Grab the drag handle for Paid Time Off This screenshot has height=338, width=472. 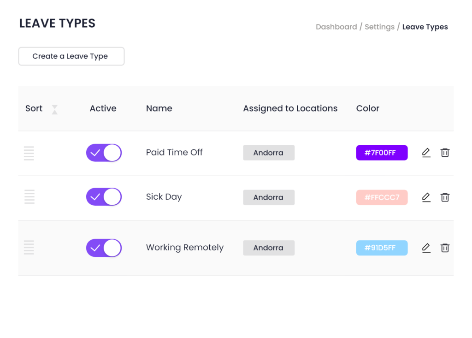[29, 153]
